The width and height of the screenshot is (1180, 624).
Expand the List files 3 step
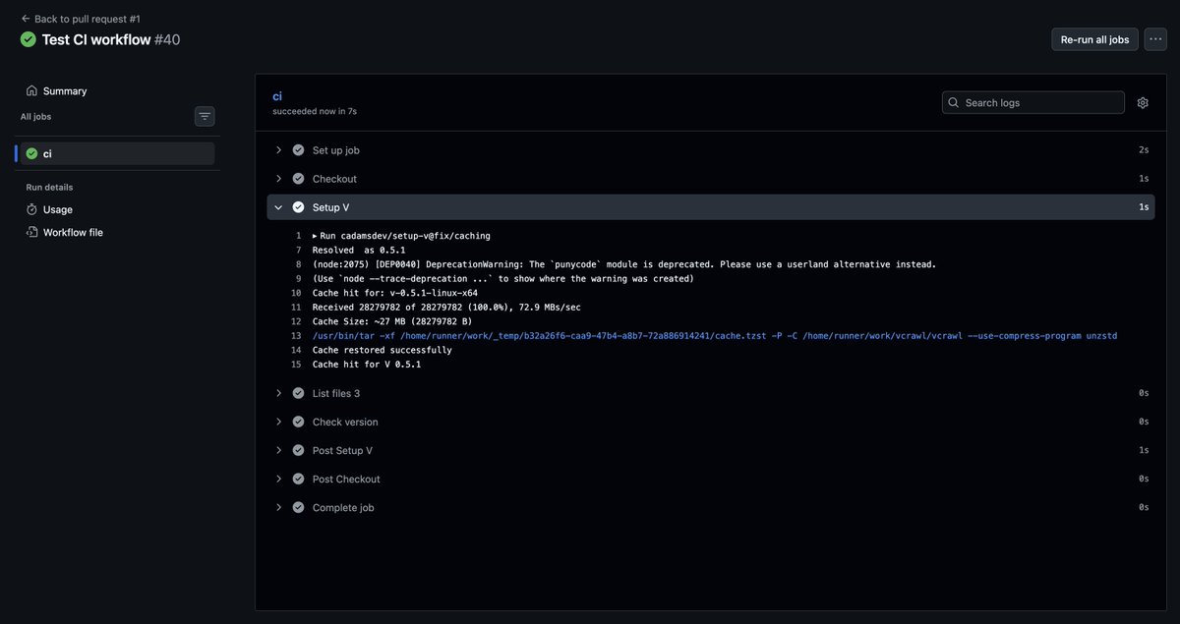click(711, 393)
